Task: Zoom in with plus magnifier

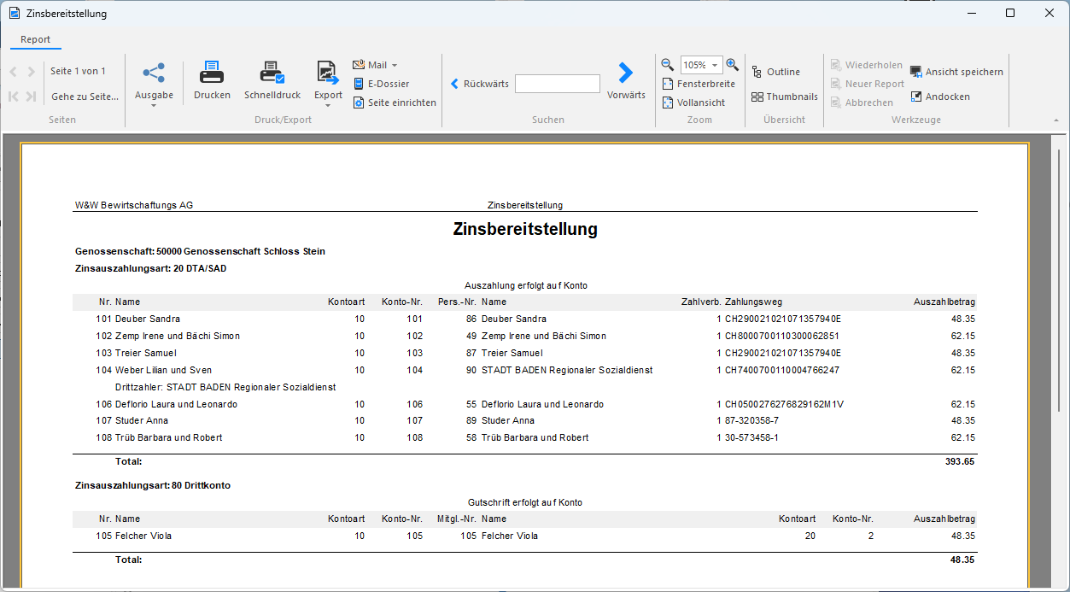Action: point(732,64)
